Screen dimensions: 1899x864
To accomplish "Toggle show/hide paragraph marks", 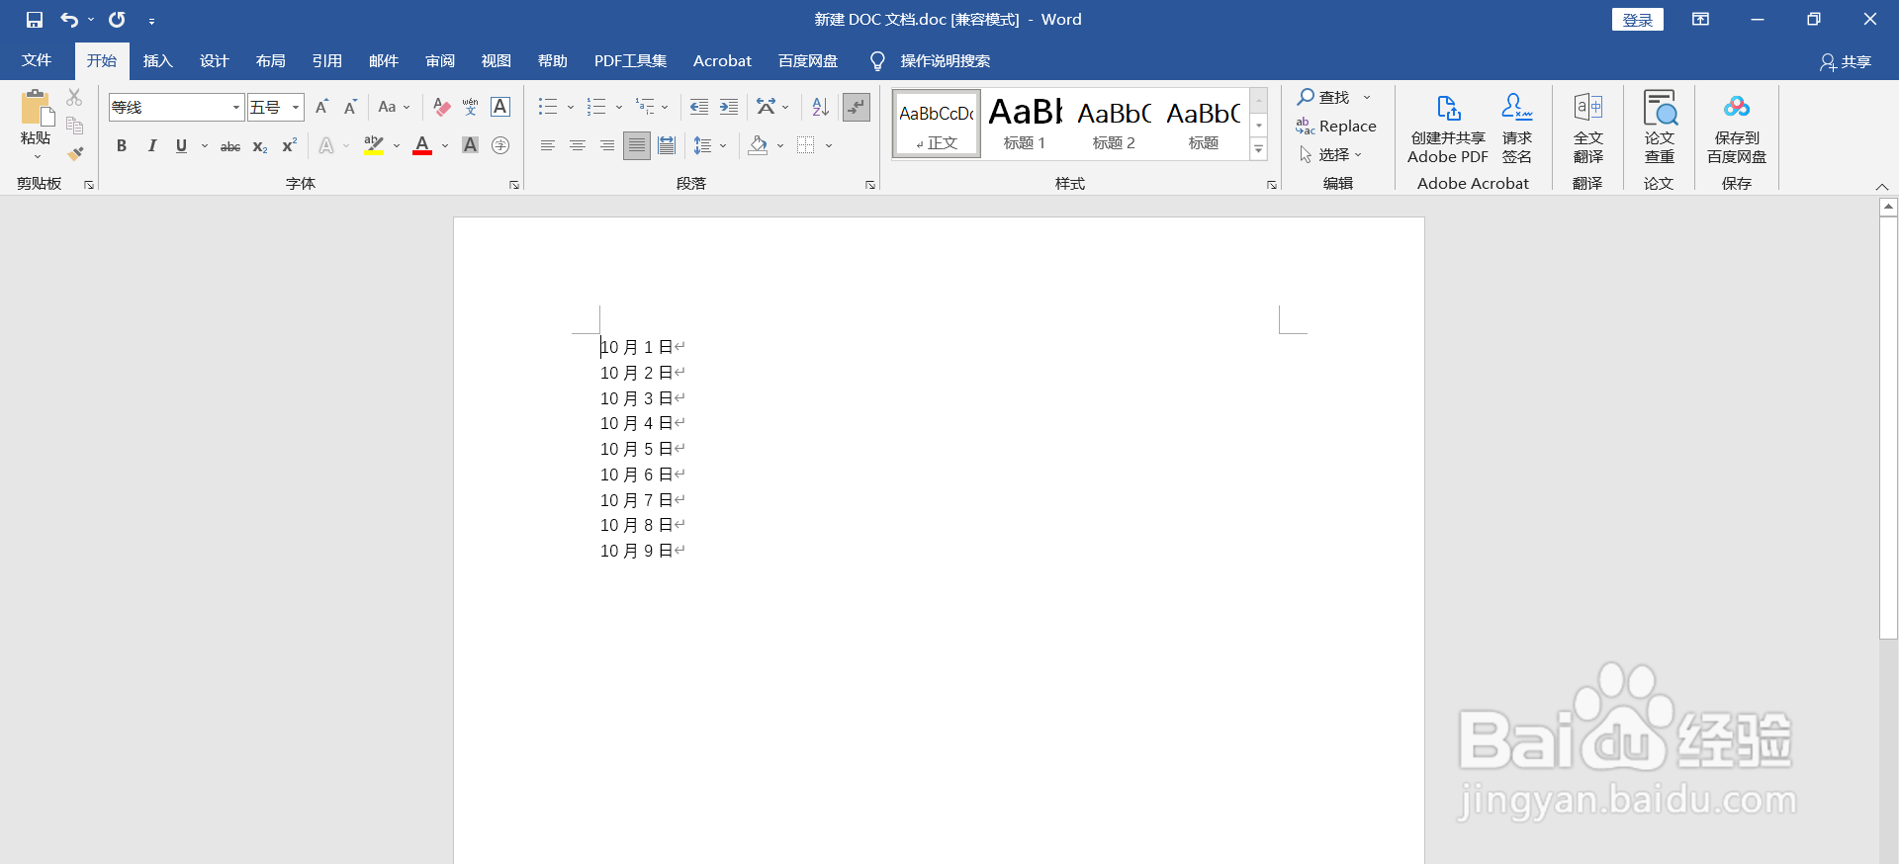I will 857,107.
